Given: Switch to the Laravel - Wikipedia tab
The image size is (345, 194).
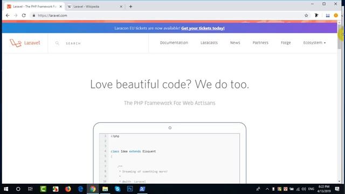Looking at the screenshot, I should coord(95,6).
